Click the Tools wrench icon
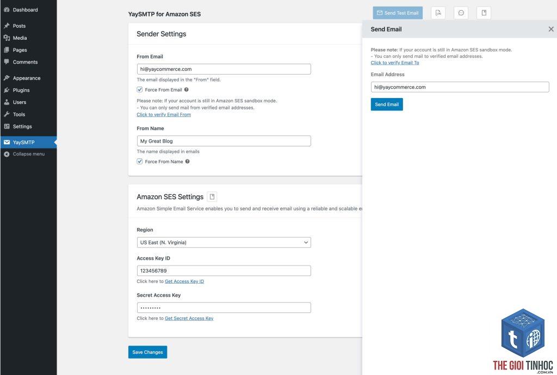557x375 pixels. click(7, 114)
